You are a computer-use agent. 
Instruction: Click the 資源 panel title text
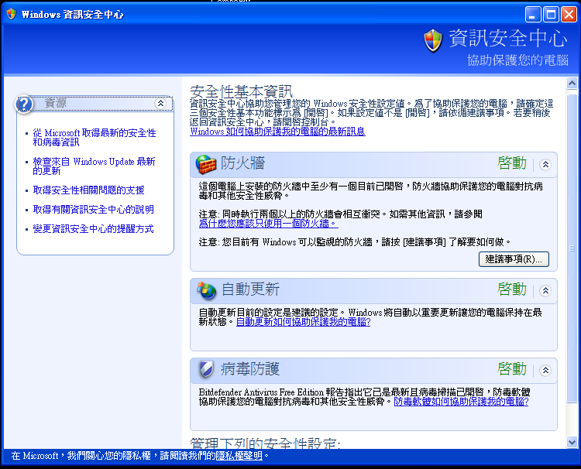click(x=56, y=103)
